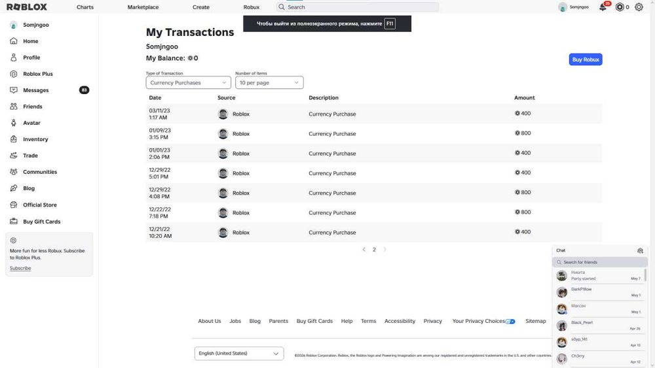This screenshot has height=368, width=655.
Task: Click page number 2
Action: (374, 249)
